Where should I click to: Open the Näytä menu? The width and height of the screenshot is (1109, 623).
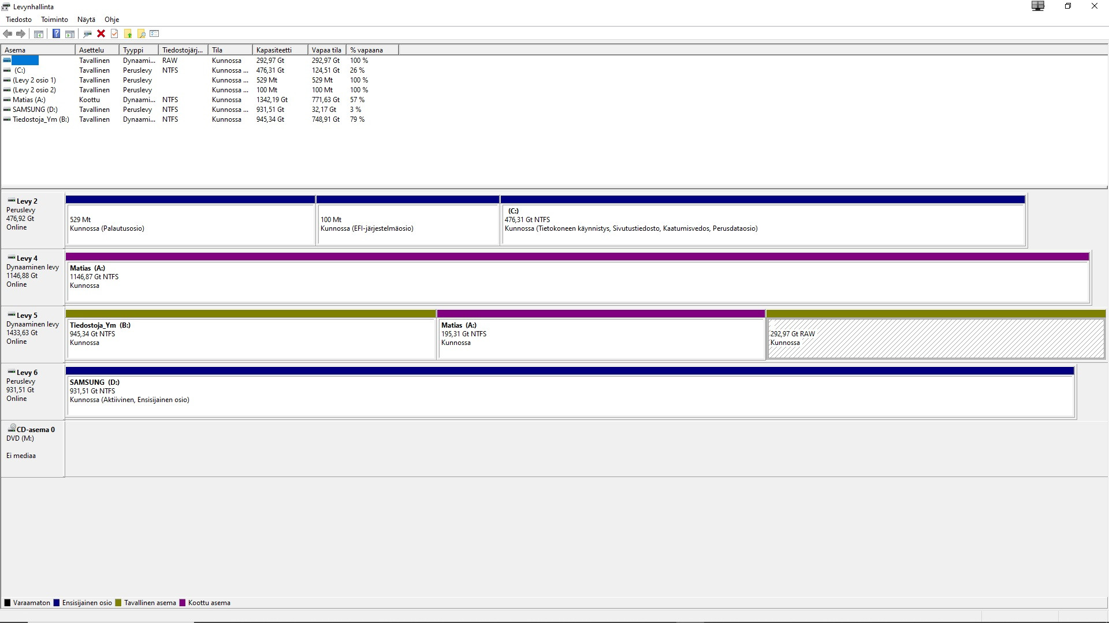click(86, 20)
